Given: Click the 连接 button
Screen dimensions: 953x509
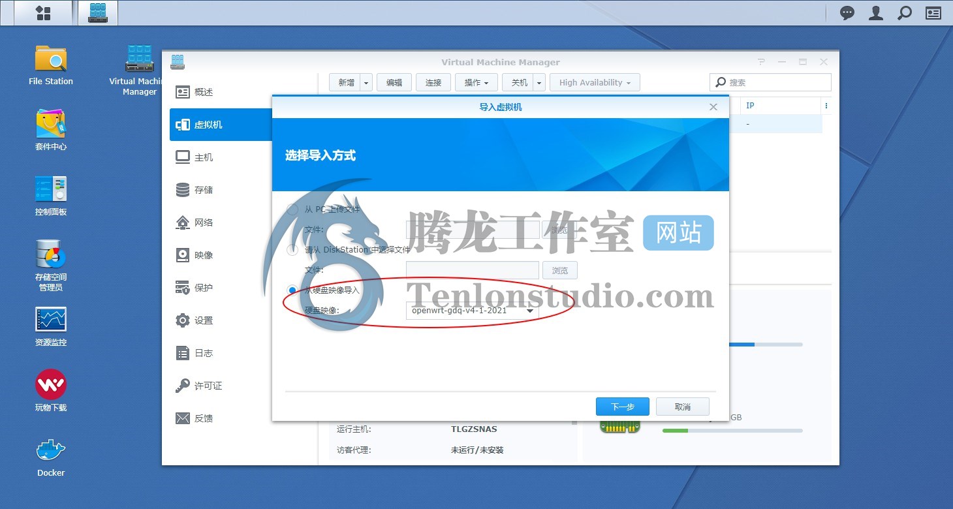Looking at the screenshot, I should pos(433,82).
